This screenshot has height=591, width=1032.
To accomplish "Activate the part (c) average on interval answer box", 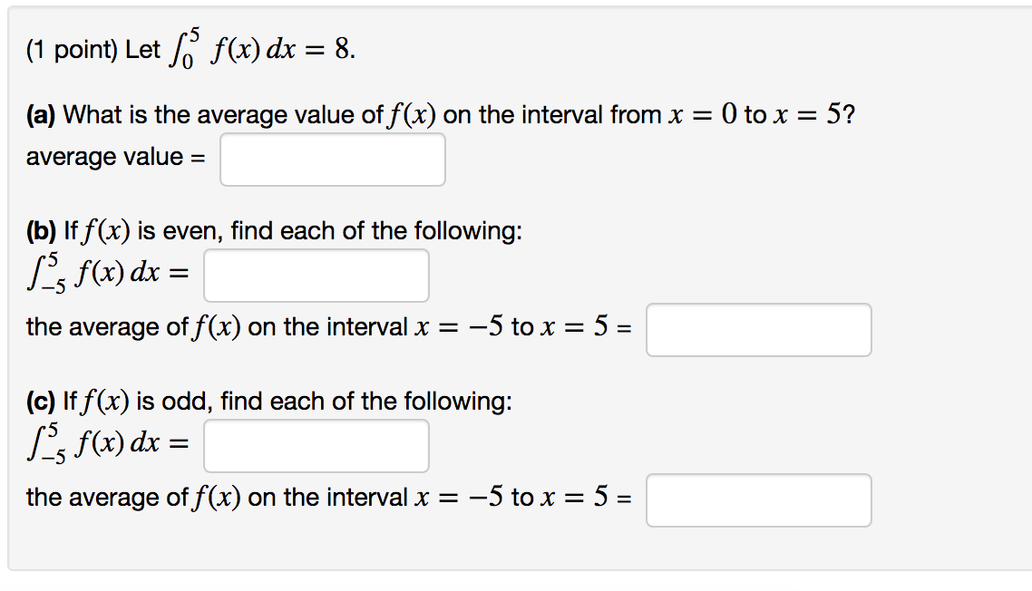I will (758, 500).
